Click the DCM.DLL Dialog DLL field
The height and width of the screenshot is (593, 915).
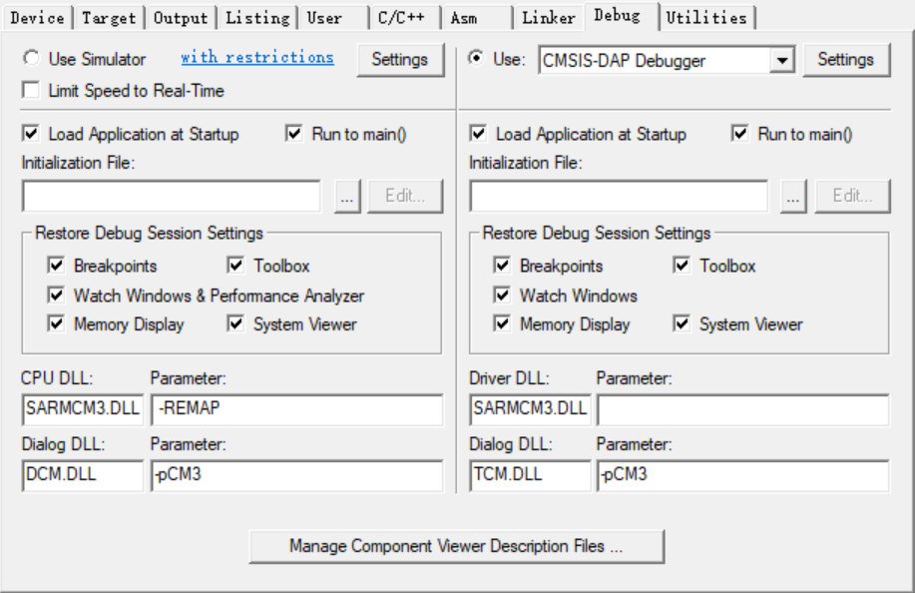point(82,475)
